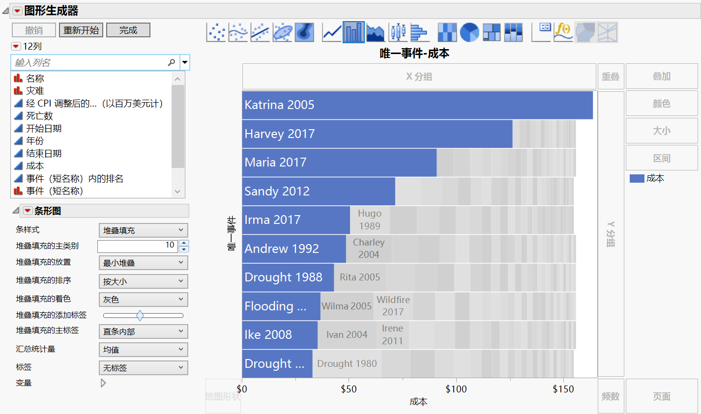Open the 汇总统计量 dropdown showing 均值

(143, 349)
